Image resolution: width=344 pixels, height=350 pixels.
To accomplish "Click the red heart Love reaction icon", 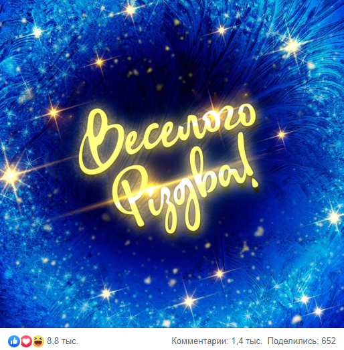I will pos(26,341).
